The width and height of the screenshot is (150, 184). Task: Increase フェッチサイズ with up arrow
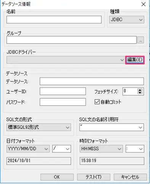pos(140,90)
